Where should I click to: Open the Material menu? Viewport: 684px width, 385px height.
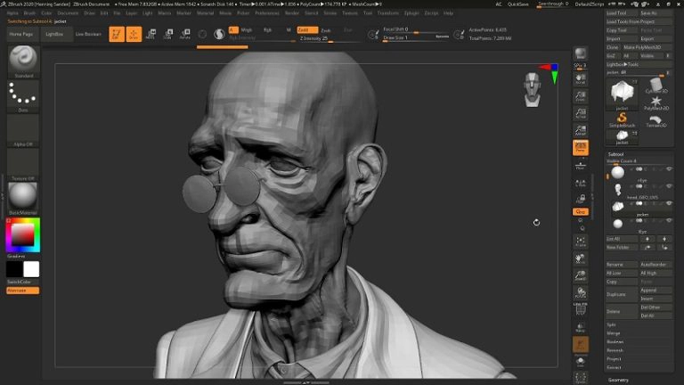pyautogui.click(x=205, y=13)
